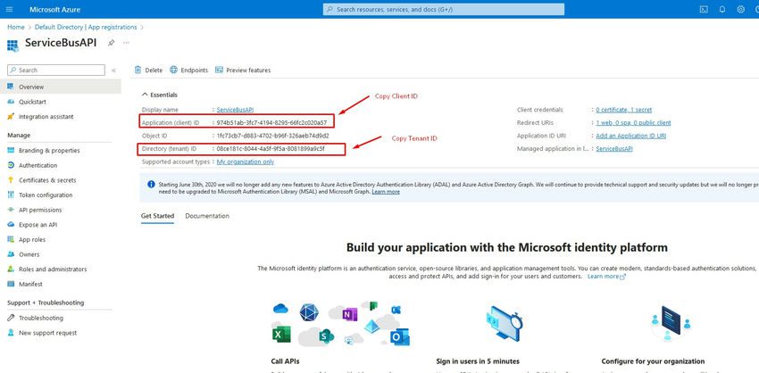
Task: Click the Branding & properties icon
Action: (x=11, y=151)
